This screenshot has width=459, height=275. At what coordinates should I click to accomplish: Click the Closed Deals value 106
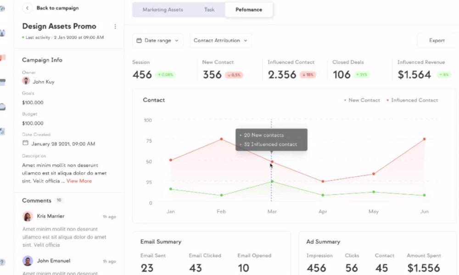[x=341, y=75]
